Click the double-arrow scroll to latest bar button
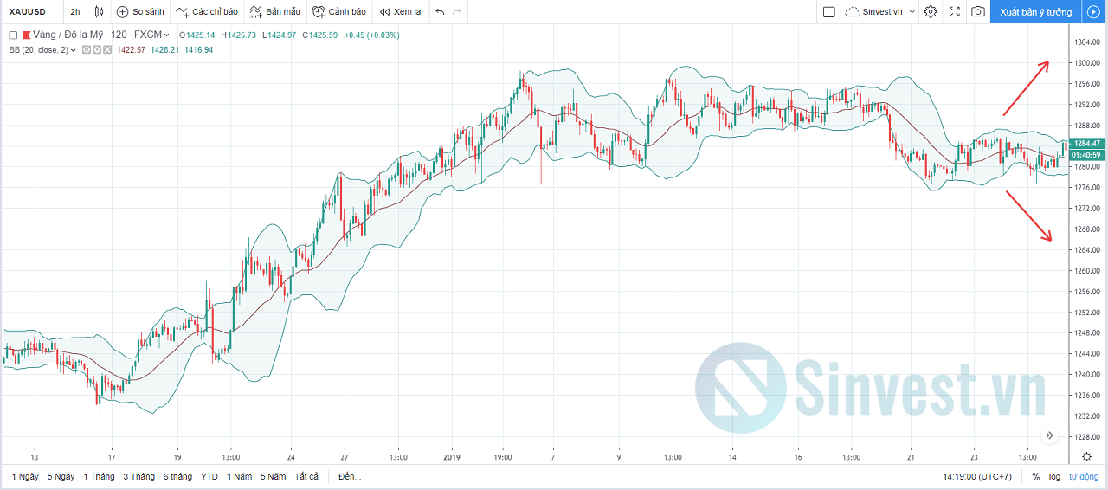 tap(1050, 435)
